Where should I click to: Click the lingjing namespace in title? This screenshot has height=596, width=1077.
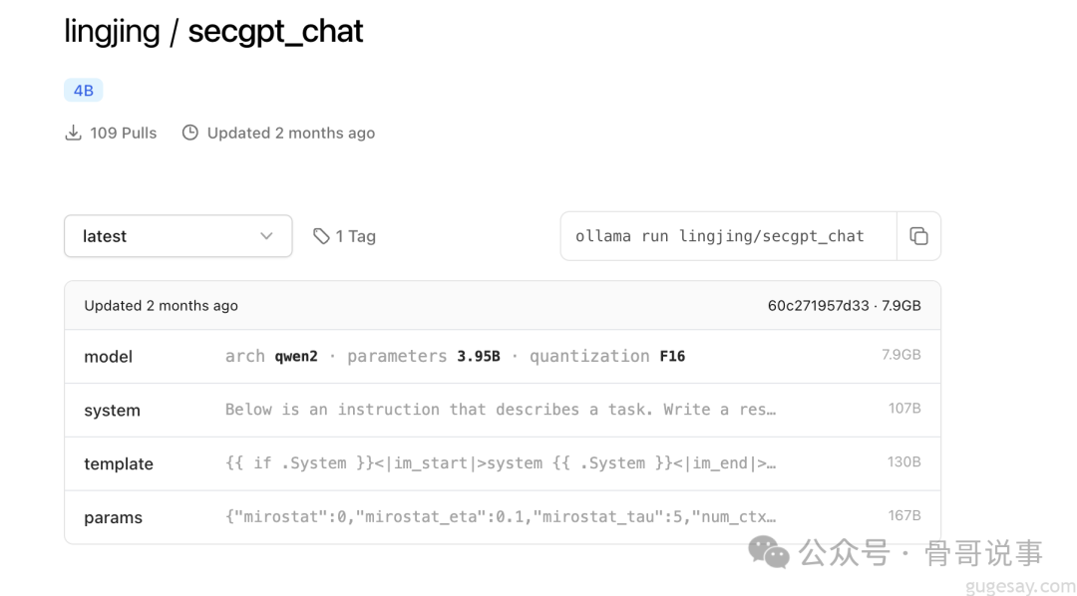pos(112,32)
